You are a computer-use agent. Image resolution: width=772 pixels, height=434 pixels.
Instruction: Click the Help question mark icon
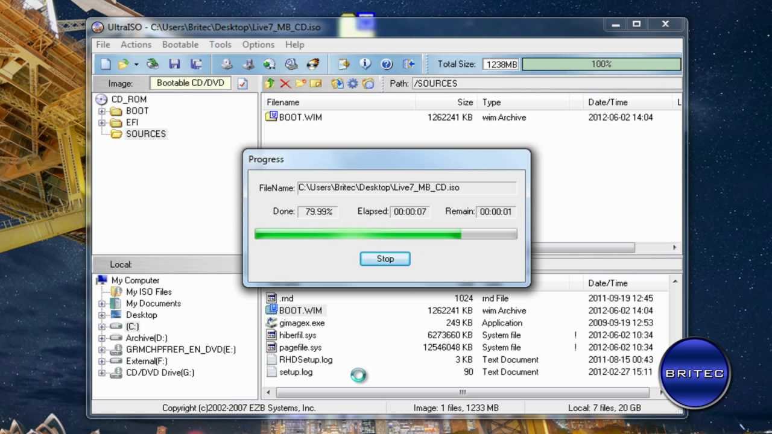(387, 64)
